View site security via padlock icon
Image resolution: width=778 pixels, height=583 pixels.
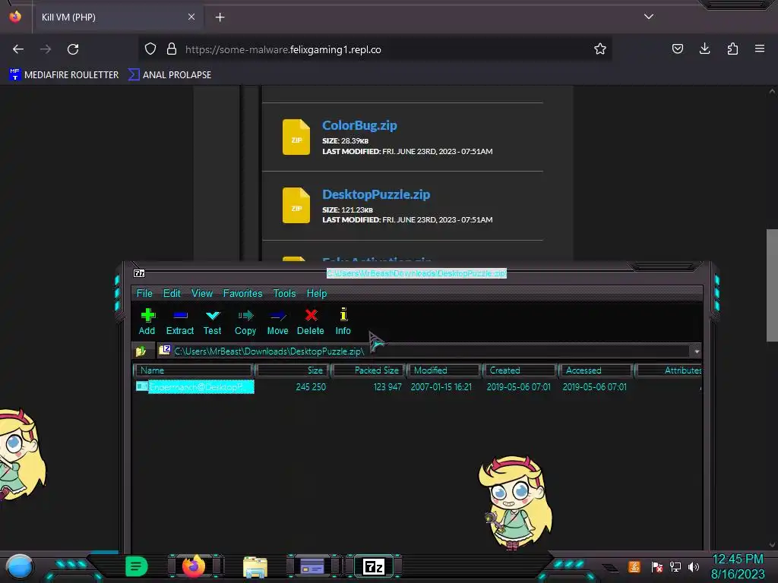pos(172,49)
